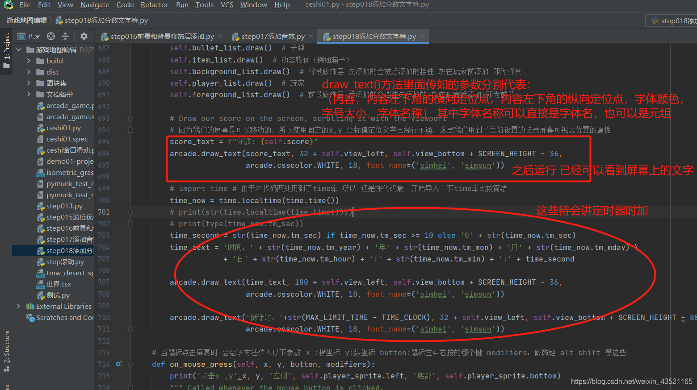Open the File menu
Viewport: 697px width, 390px height.
(25, 5)
